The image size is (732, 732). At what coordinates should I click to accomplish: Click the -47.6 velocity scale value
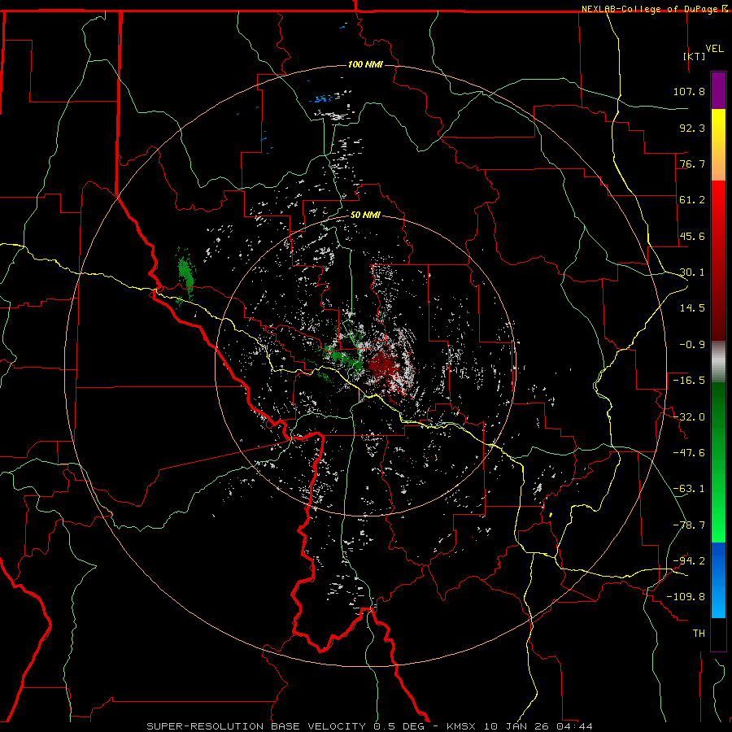689,453
